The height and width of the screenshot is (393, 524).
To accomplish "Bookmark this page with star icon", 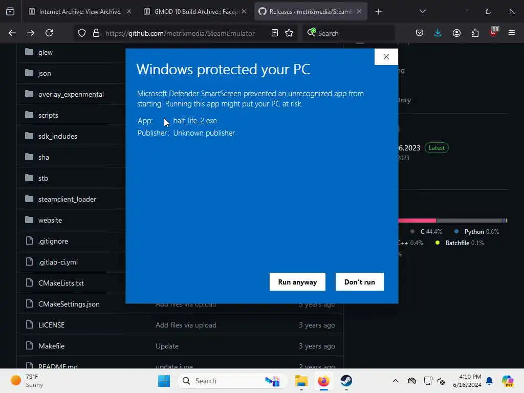I will click(289, 33).
